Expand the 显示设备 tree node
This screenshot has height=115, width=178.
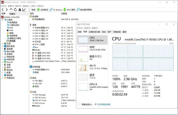pos(2,51)
